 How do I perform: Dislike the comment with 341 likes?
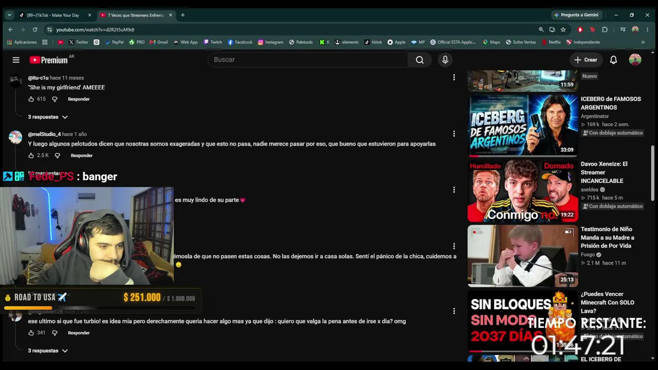pos(54,333)
